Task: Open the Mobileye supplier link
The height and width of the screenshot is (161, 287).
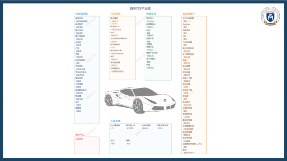Action: (x=151, y=21)
